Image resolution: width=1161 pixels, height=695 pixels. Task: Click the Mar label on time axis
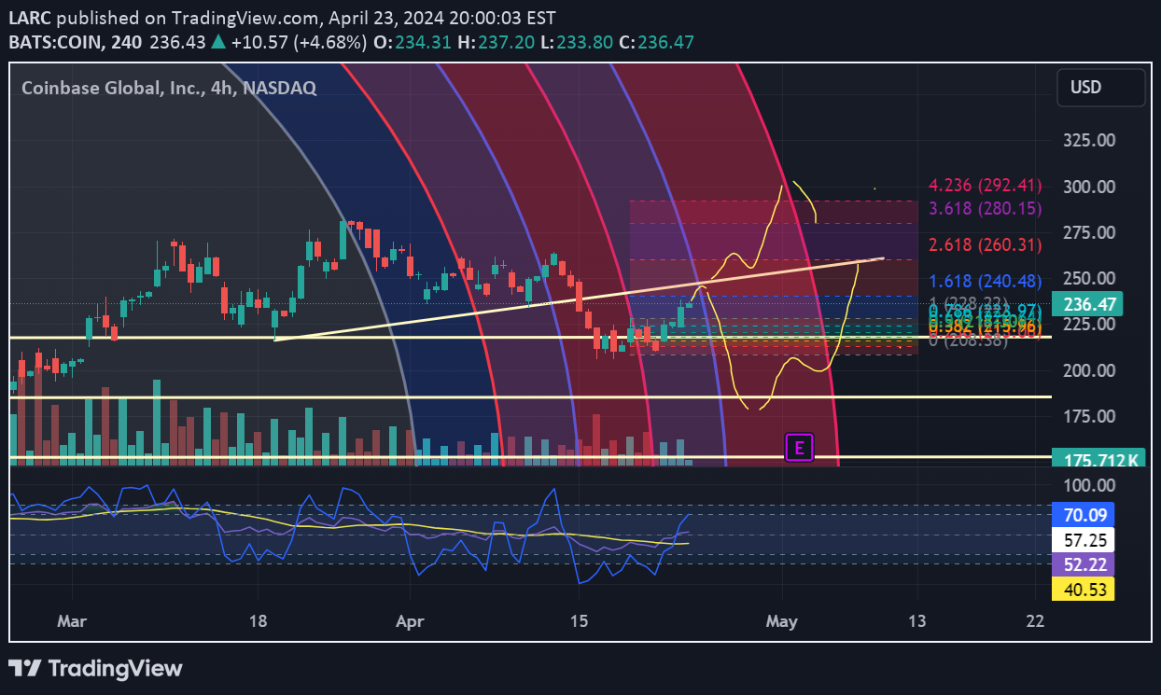click(71, 621)
